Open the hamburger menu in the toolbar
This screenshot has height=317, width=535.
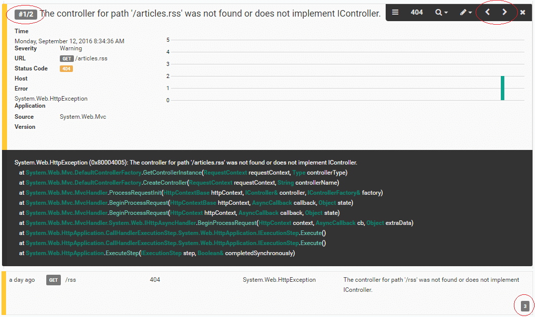coord(395,13)
